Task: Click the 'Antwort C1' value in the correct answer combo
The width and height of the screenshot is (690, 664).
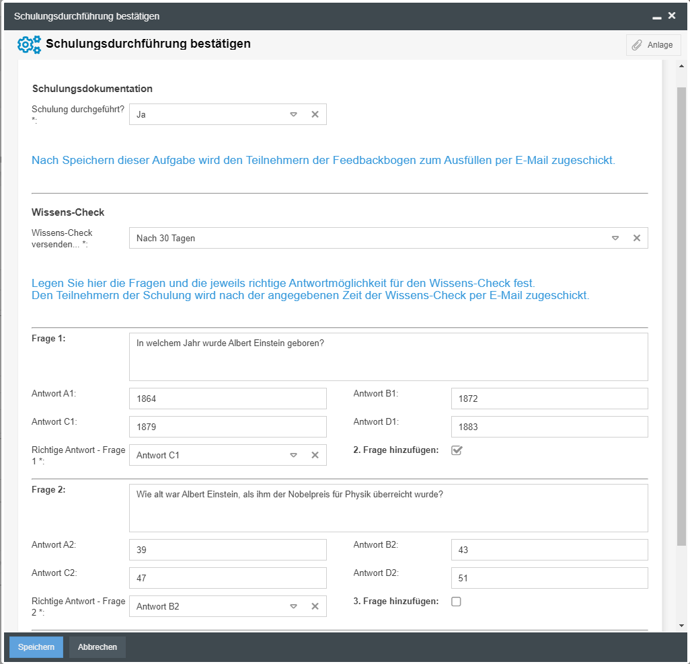Action: [x=158, y=456]
